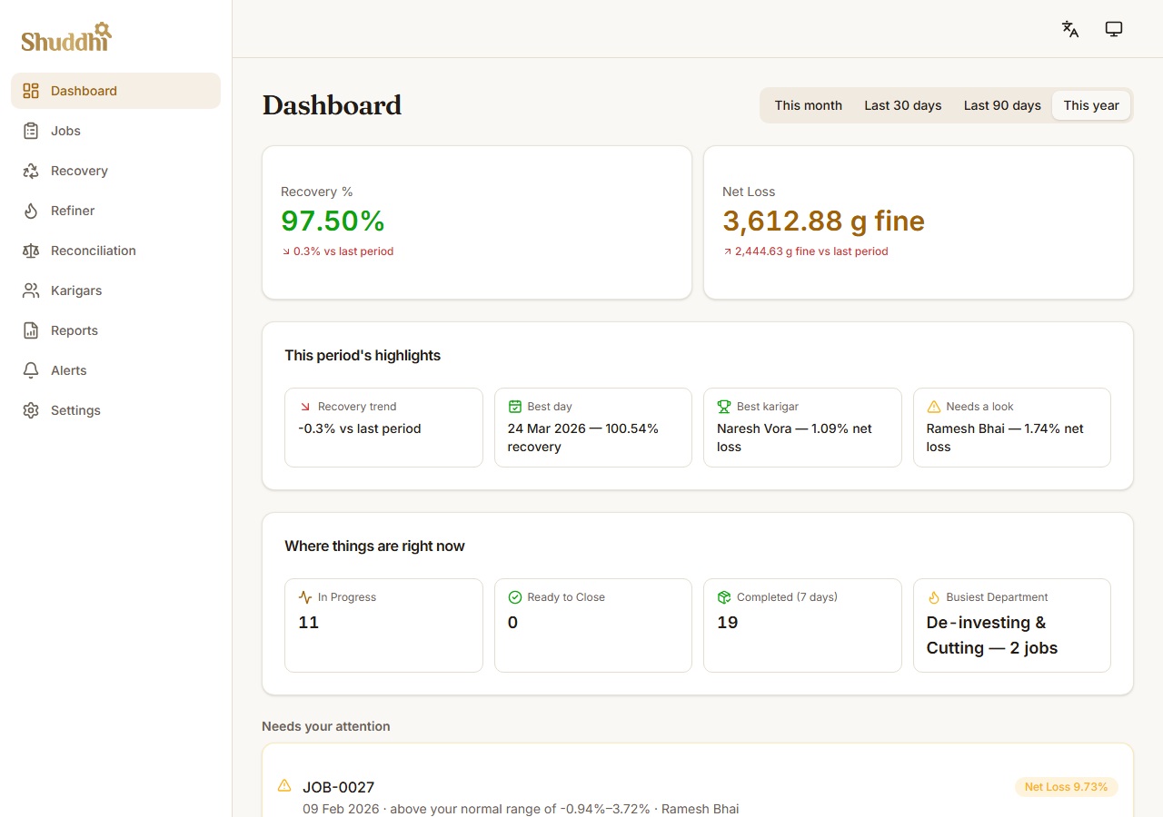The width and height of the screenshot is (1163, 817).
Task: Click the Recovery recycle icon
Action: pos(31,171)
